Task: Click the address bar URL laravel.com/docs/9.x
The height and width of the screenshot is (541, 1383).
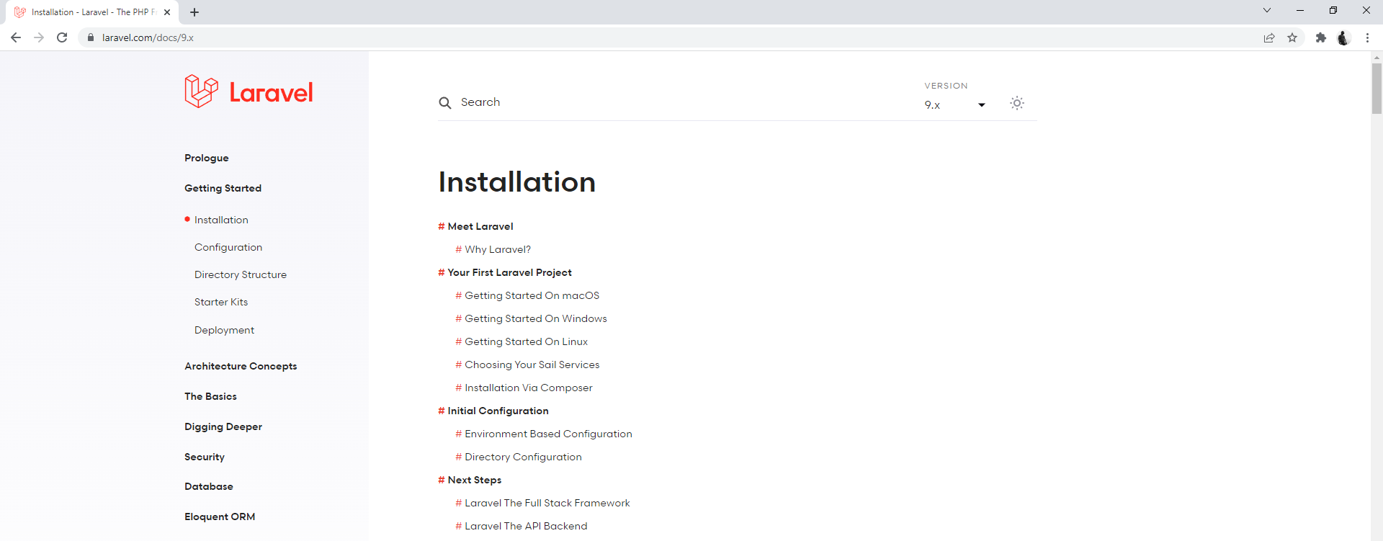Action: tap(148, 37)
